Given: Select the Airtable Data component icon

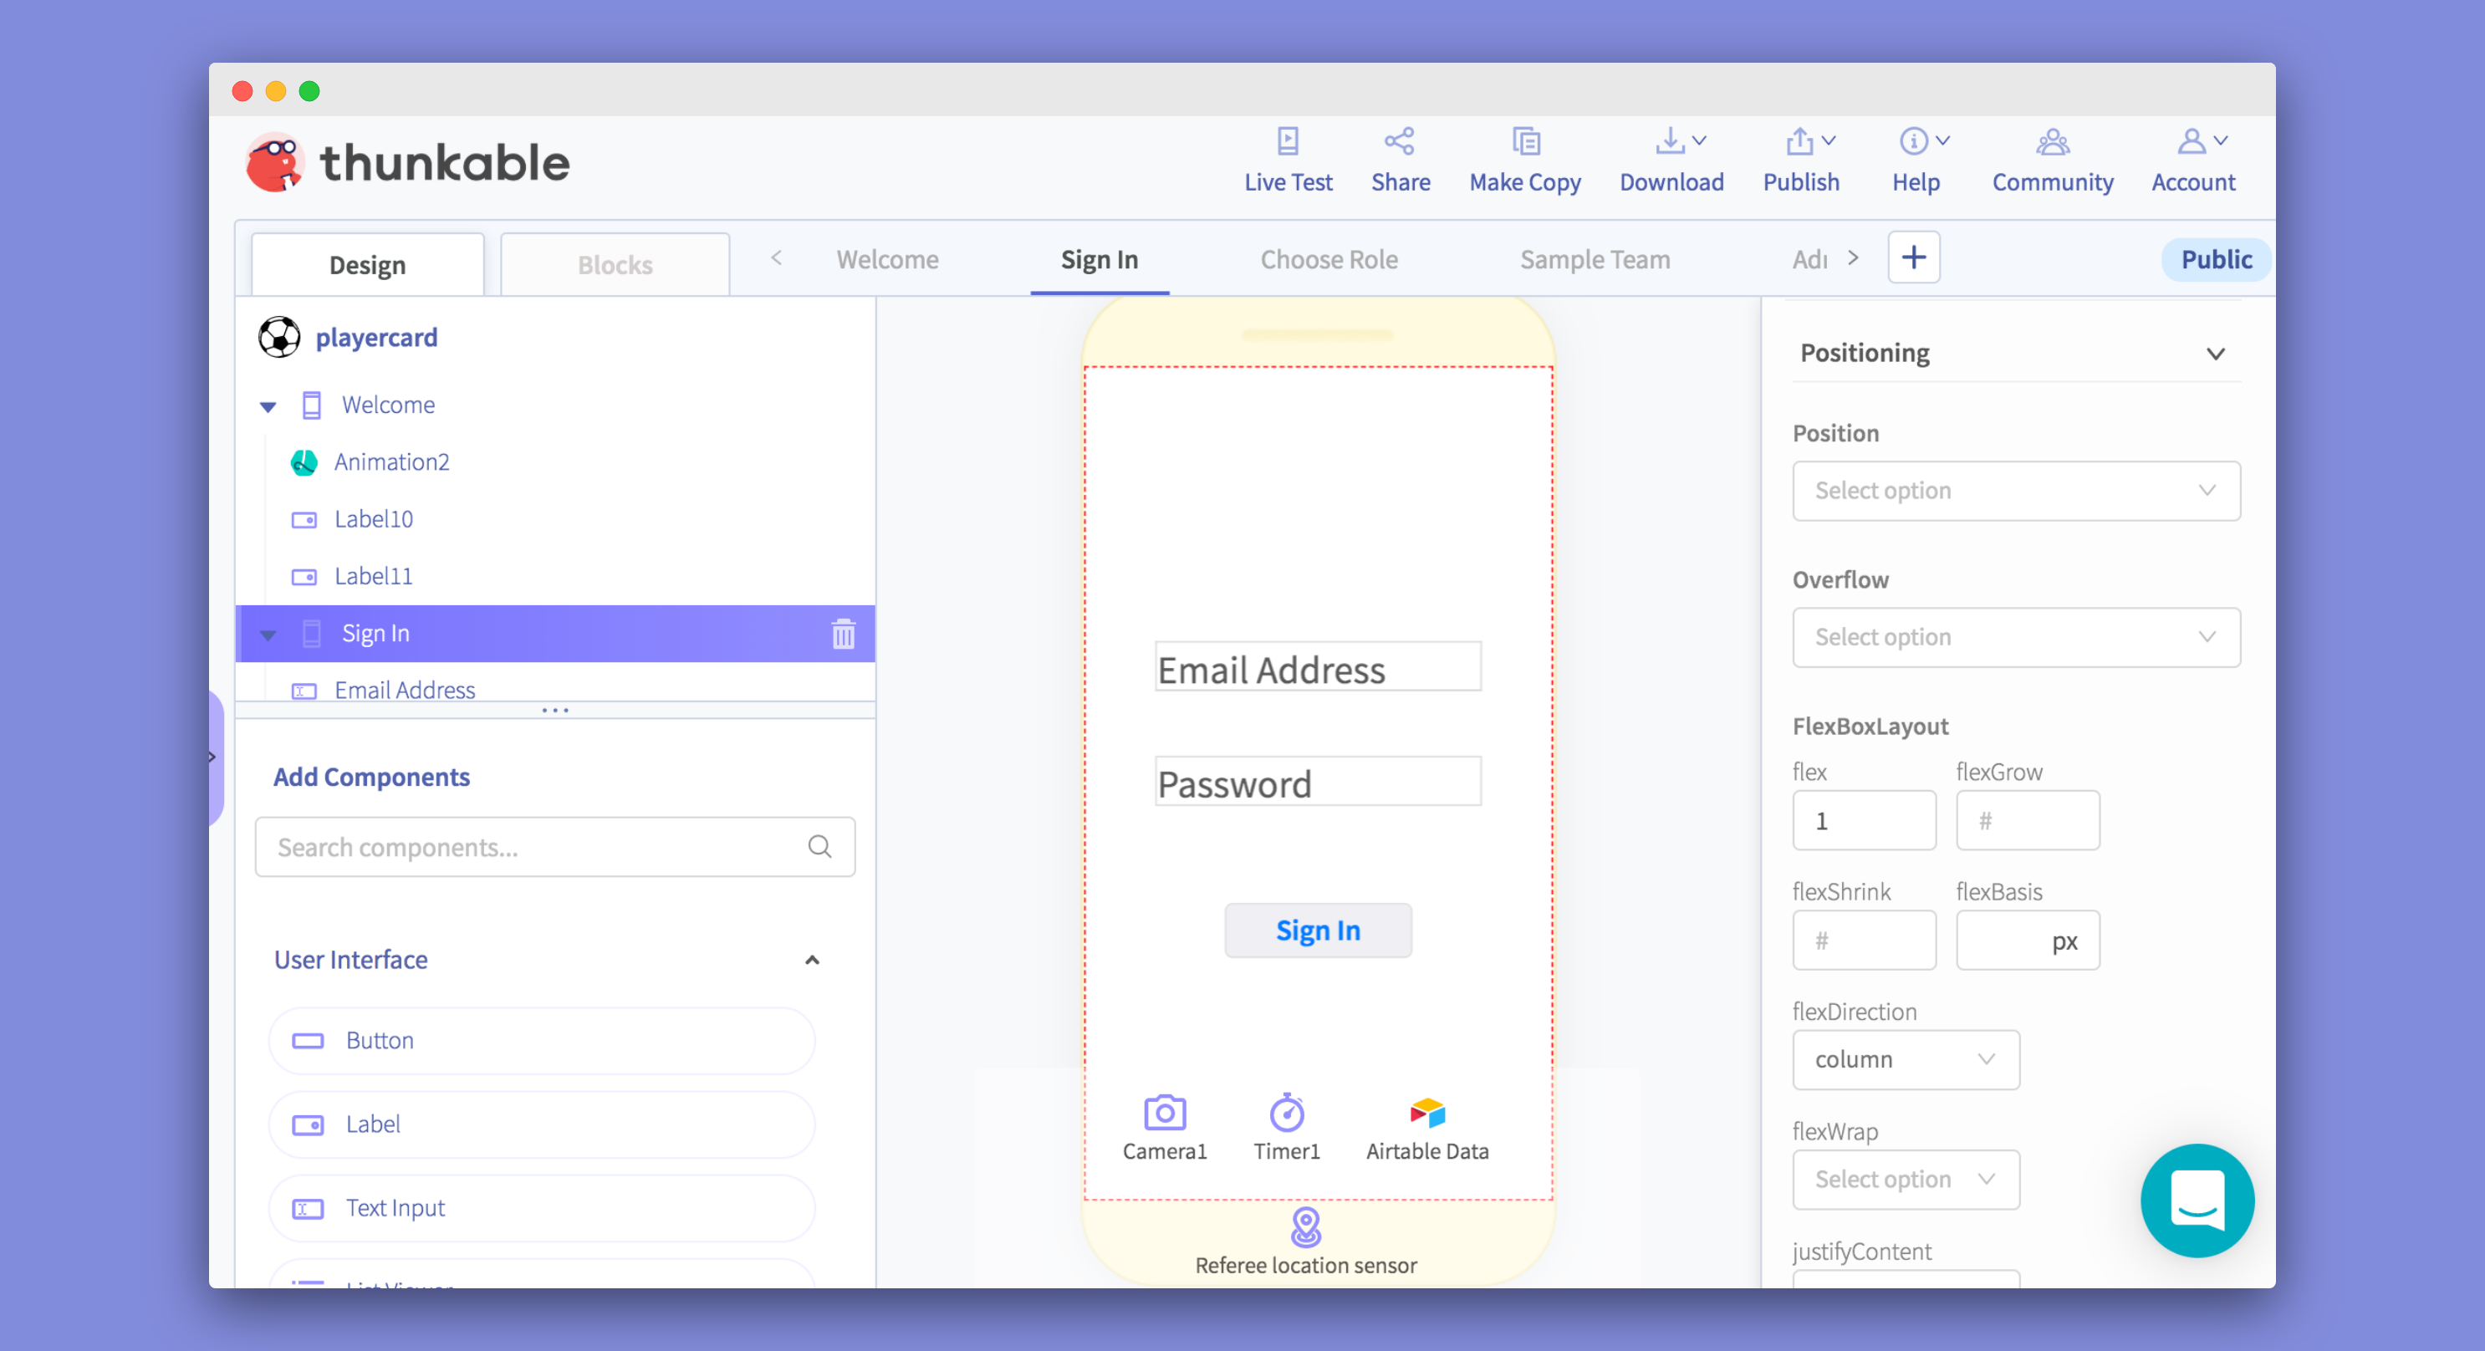Looking at the screenshot, I should tap(1426, 1114).
